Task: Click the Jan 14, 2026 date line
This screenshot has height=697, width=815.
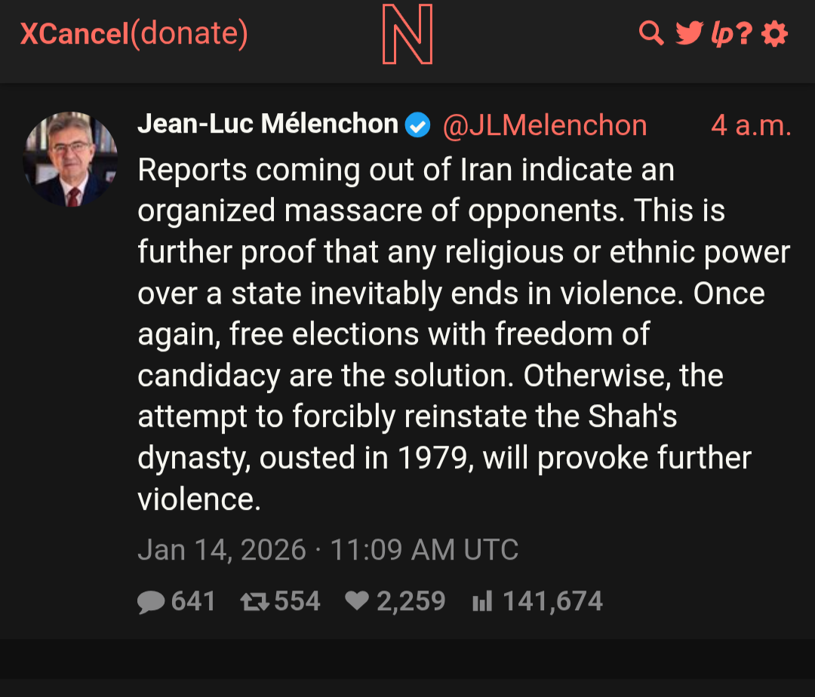Action: (x=328, y=550)
